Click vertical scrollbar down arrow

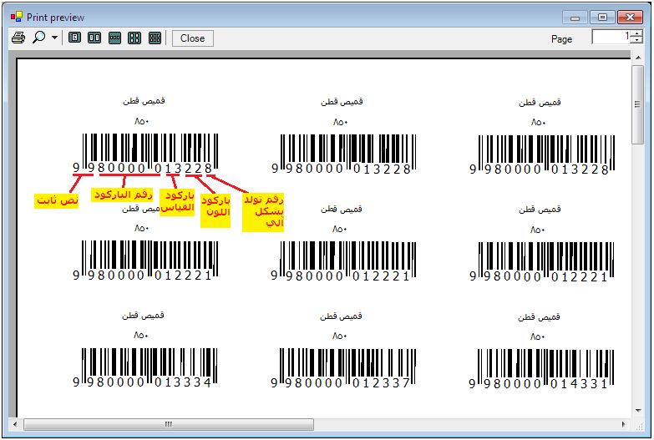pyautogui.click(x=638, y=411)
